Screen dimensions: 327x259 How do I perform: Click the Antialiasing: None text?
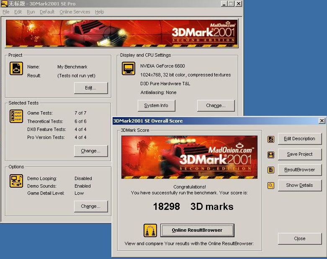[158, 92]
